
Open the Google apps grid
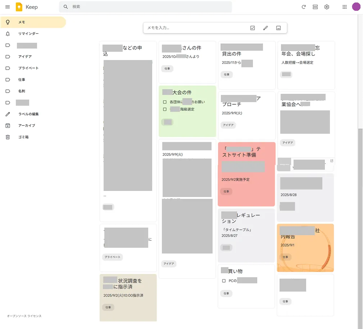pos(345,7)
